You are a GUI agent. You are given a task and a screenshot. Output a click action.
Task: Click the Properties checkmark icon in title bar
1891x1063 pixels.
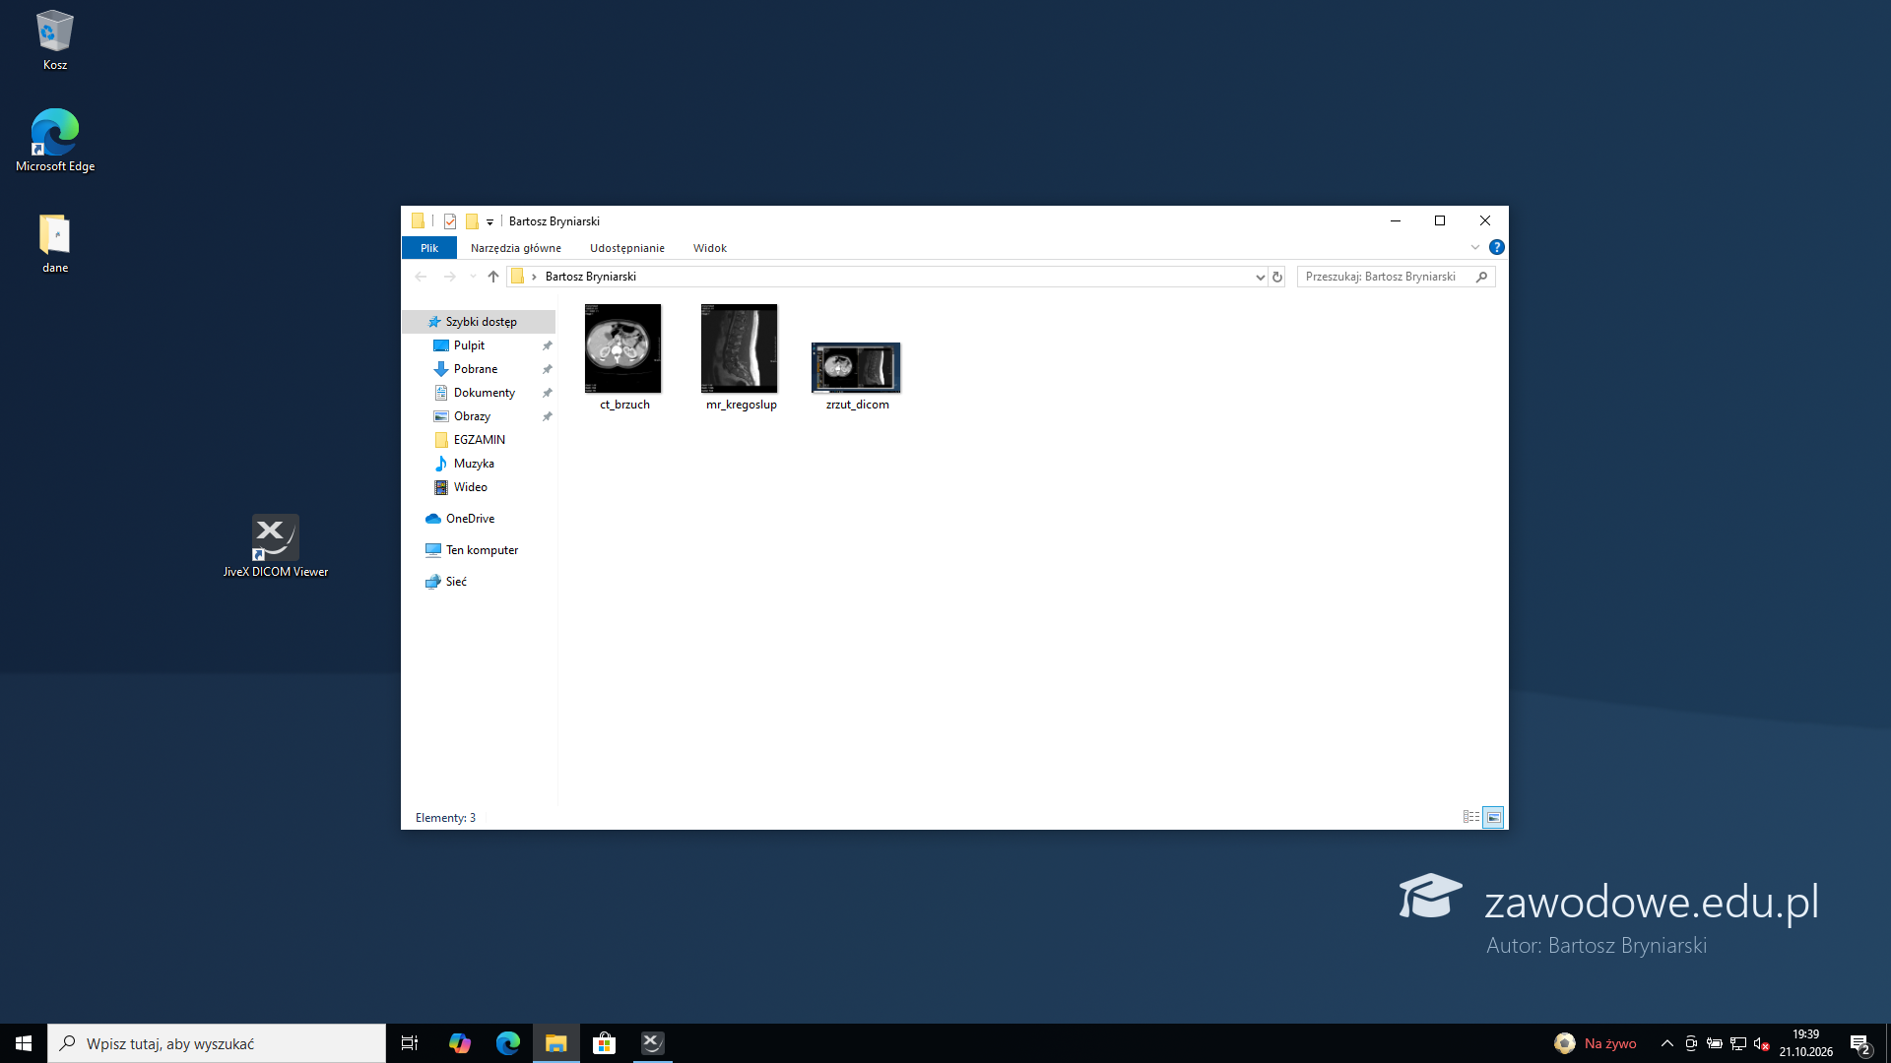click(x=450, y=221)
